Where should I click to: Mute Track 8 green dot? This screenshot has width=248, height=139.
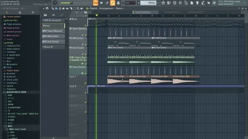click(86, 93)
